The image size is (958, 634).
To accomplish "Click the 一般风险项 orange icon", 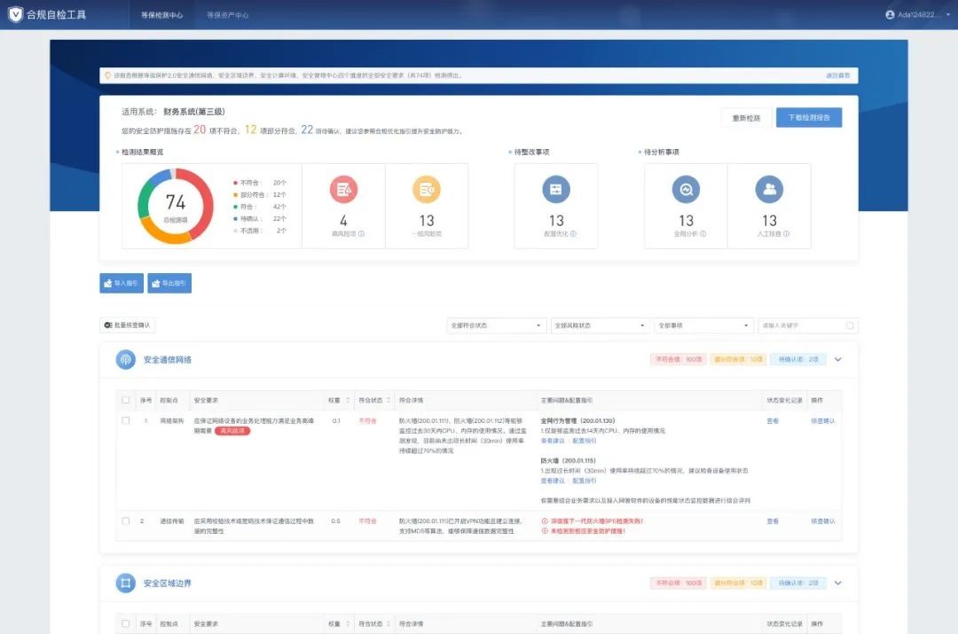I will pos(427,188).
